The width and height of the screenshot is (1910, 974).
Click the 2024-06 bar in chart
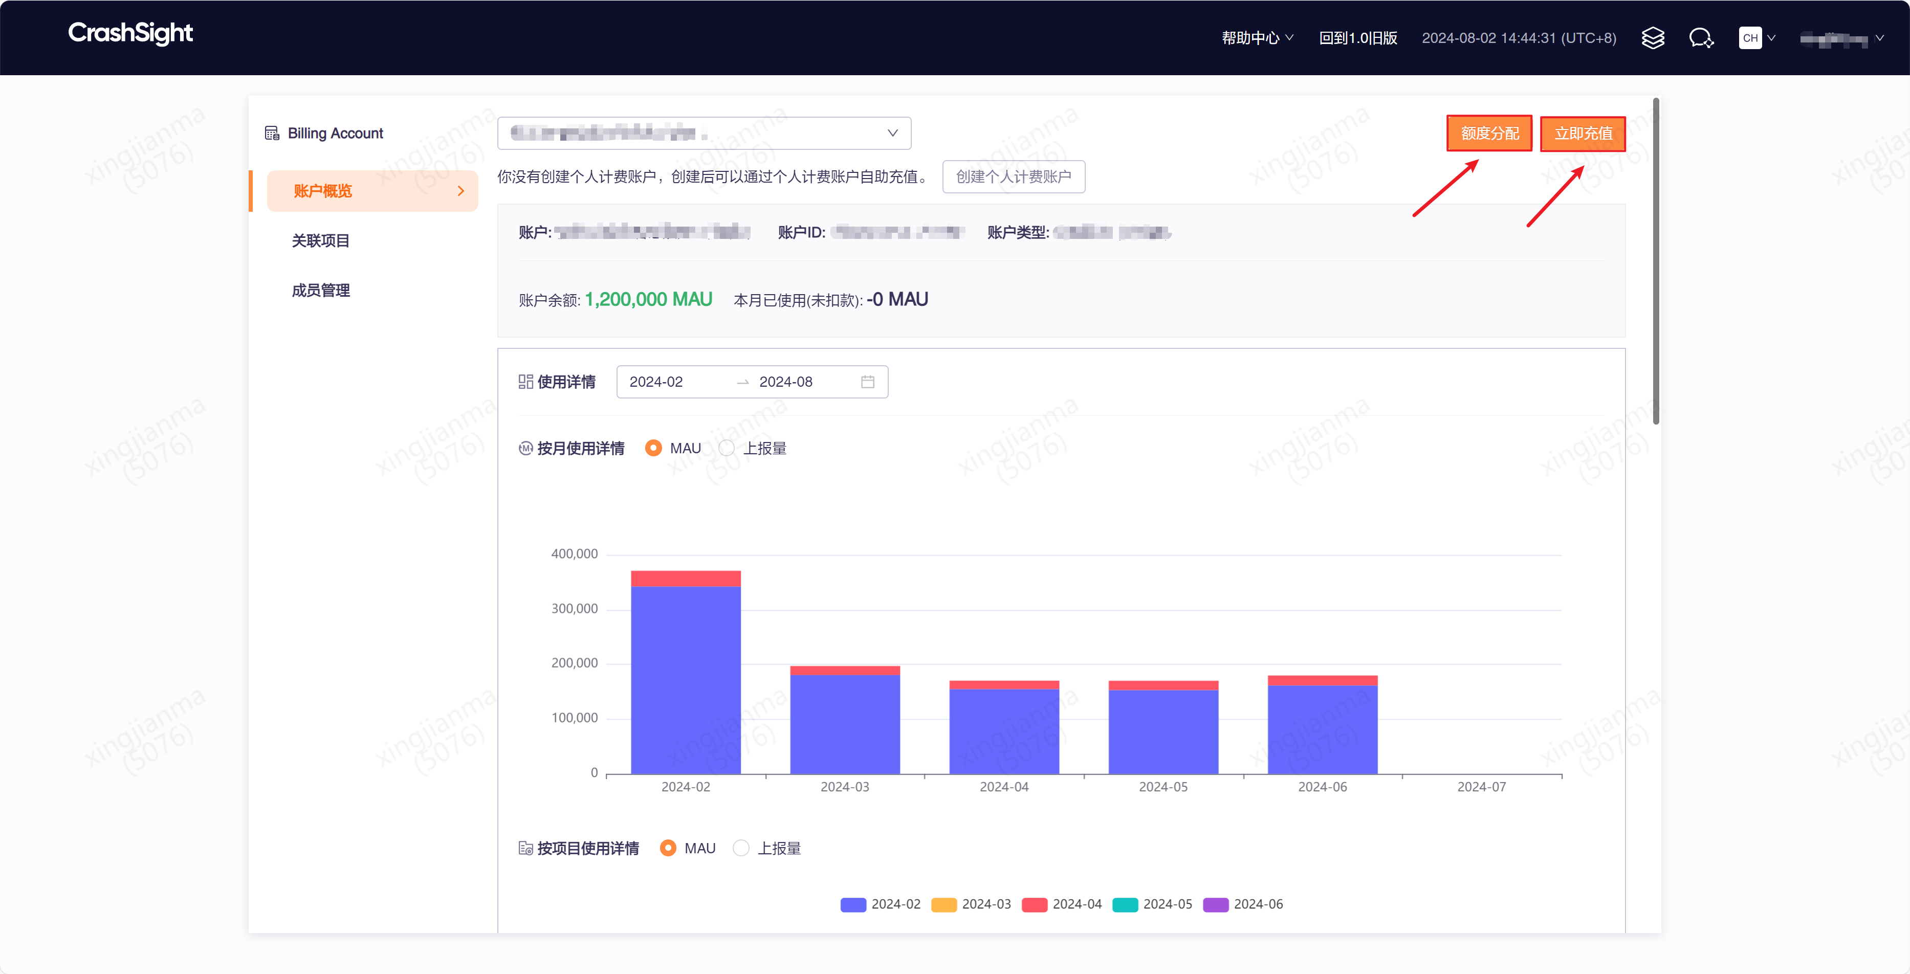point(1322,724)
